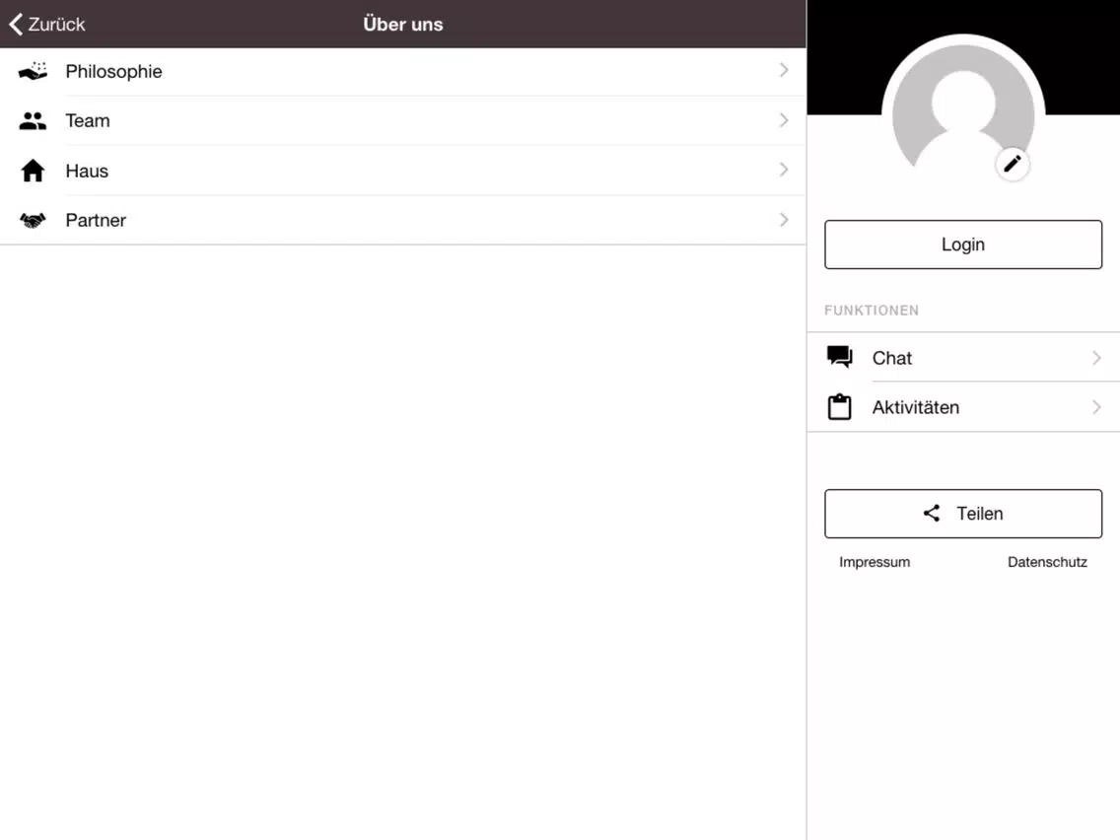The width and height of the screenshot is (1120, 840).
Task: Open the Chat function
Action: 963,357
